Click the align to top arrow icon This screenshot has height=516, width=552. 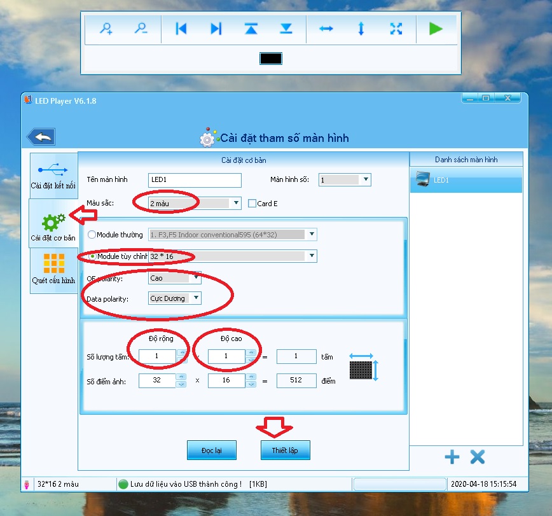pos(251,29)
